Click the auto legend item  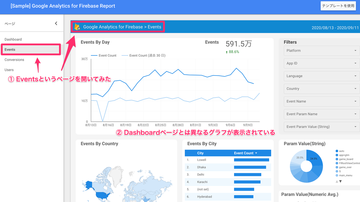(340, 151)
